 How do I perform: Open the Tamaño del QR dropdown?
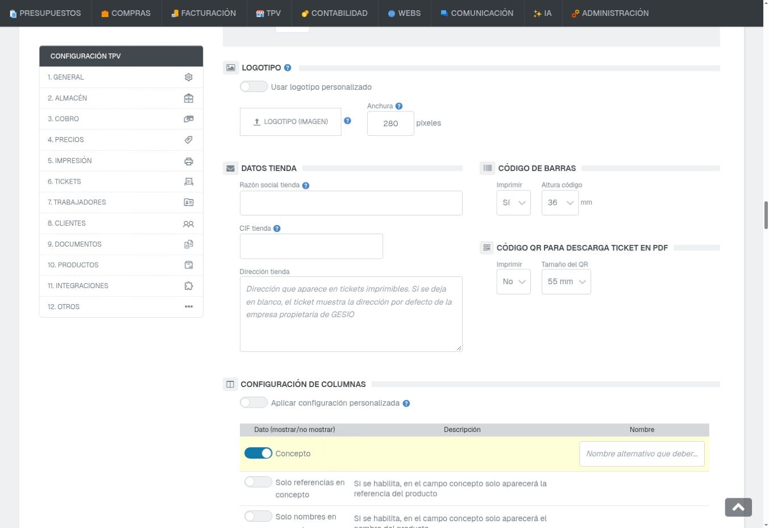tap(566, 282)
